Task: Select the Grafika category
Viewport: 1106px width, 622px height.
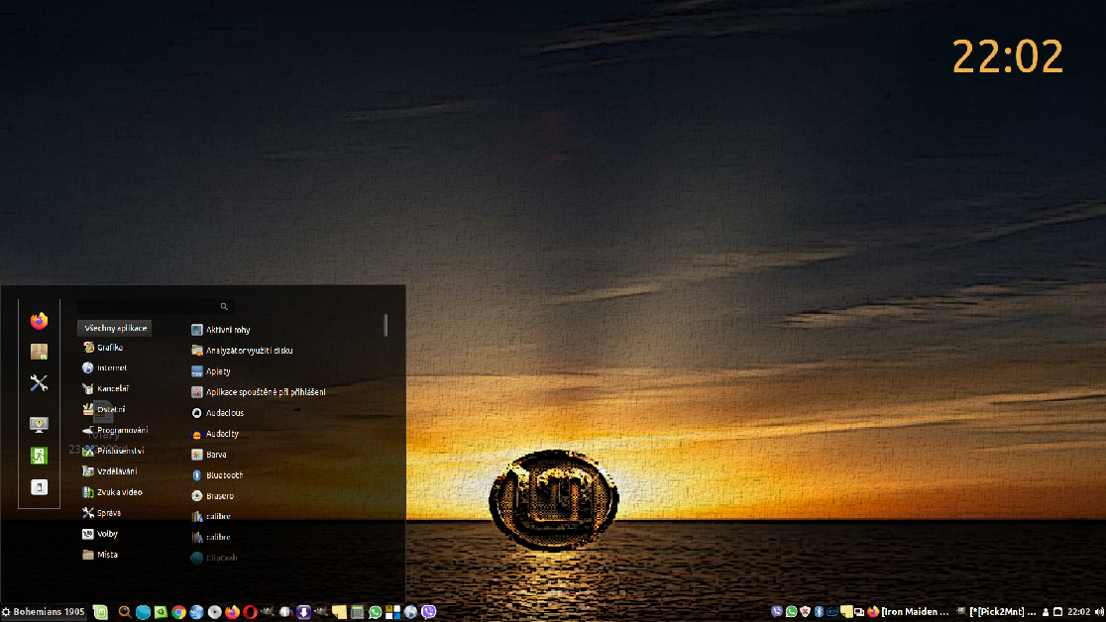Action: [x=109, y=348]
